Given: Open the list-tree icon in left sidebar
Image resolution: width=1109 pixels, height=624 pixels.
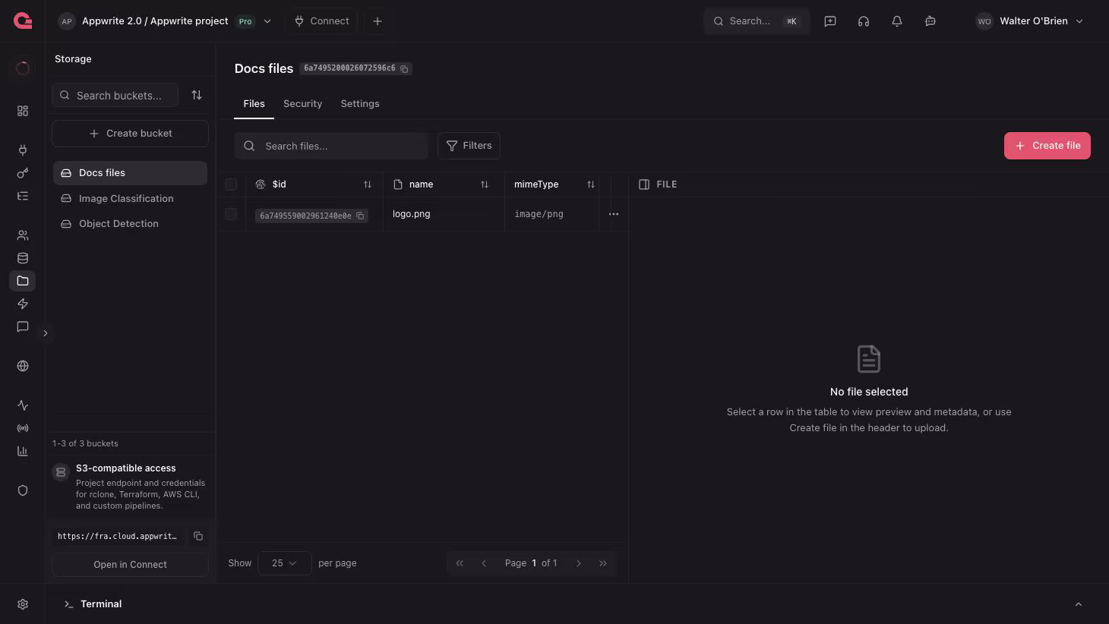Looking at the screenshot, I should 23,196.
